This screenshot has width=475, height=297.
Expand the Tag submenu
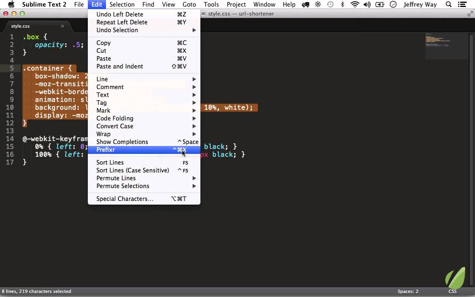point(144,103)
